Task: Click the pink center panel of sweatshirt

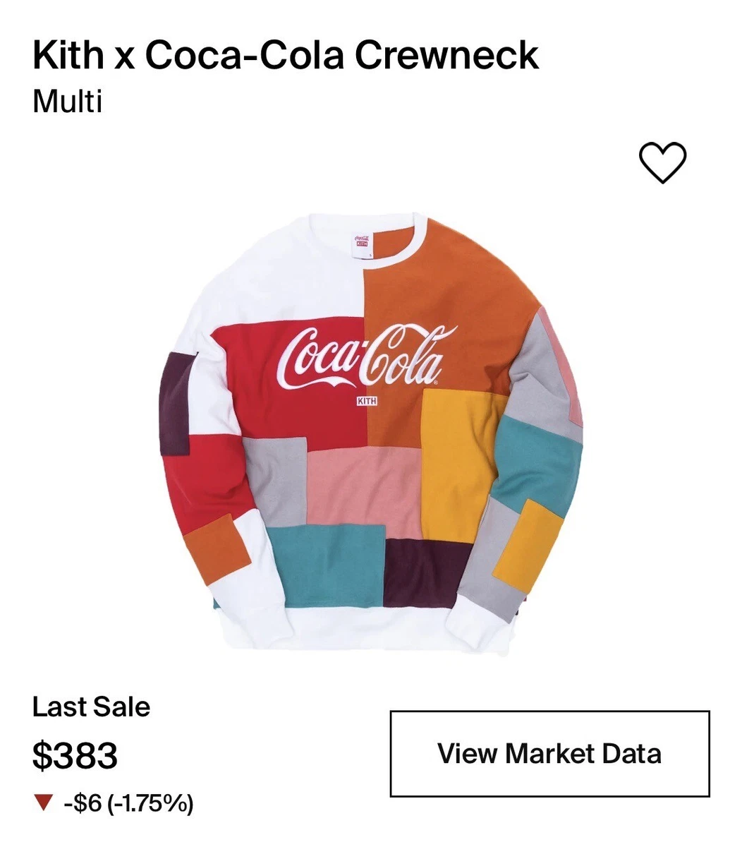Action: click(363, 491)
